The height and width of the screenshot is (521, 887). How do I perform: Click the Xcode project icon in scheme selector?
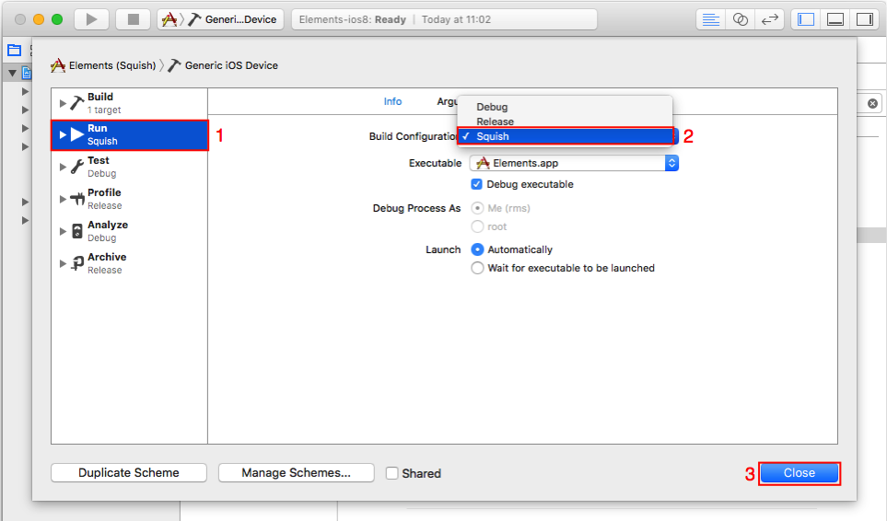pyautogui.click(x=169, y=19)
